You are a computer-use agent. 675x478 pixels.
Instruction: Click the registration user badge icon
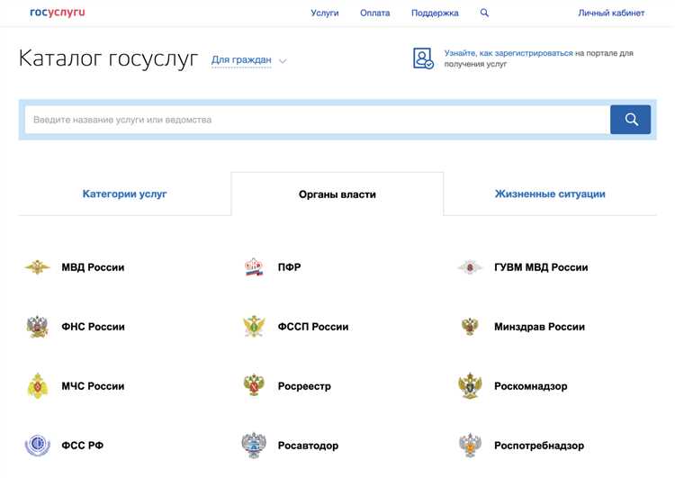tap(423, 59)
